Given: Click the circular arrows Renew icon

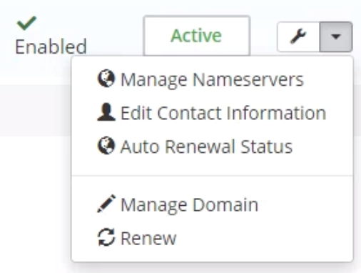Looking at the screenshot, I should pos(106,237).
